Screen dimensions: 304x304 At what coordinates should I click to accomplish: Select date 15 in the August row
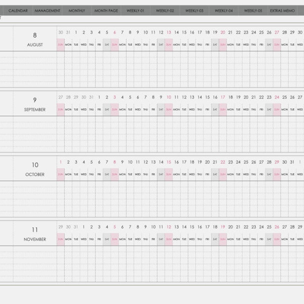tap(184, 32)
